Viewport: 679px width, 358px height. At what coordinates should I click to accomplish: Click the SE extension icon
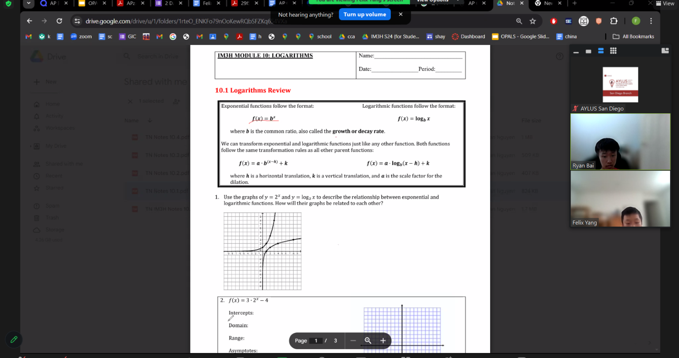pos(568,21)
